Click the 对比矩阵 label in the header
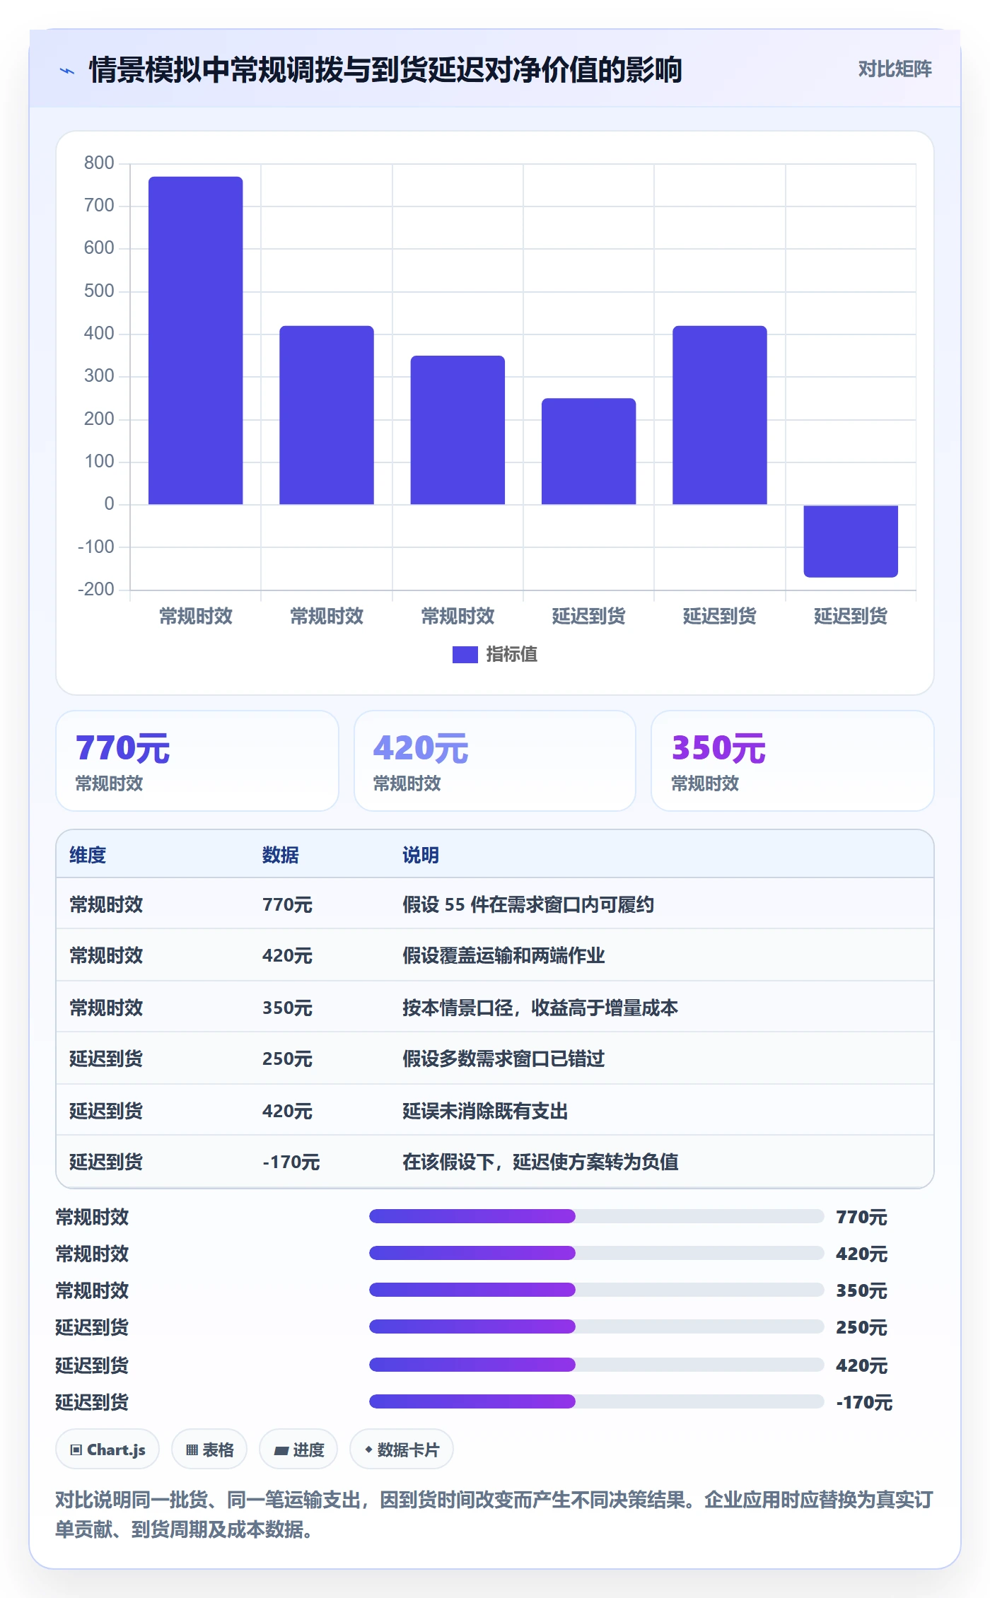The image size is (990, 1598). pyautogui.click(x=895, y=69)
